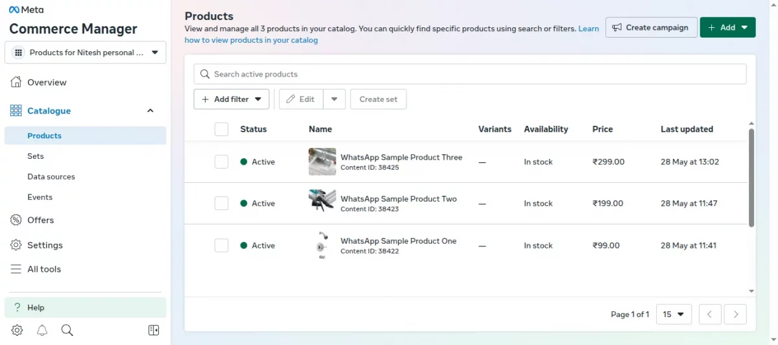Click the name WhatsApp Sample Product Two
778x345 pixels.
coord(399,199)
